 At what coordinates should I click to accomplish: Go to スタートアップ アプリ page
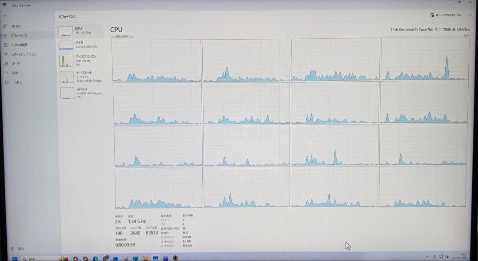click(x=23, y=54)
